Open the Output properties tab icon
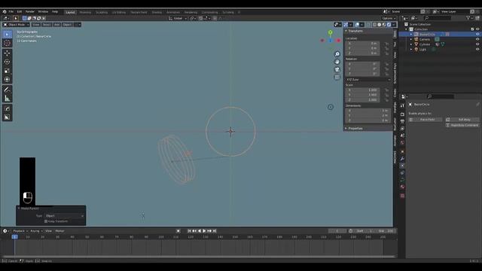This screenshot has width=482, height=271. coord(402,121)
